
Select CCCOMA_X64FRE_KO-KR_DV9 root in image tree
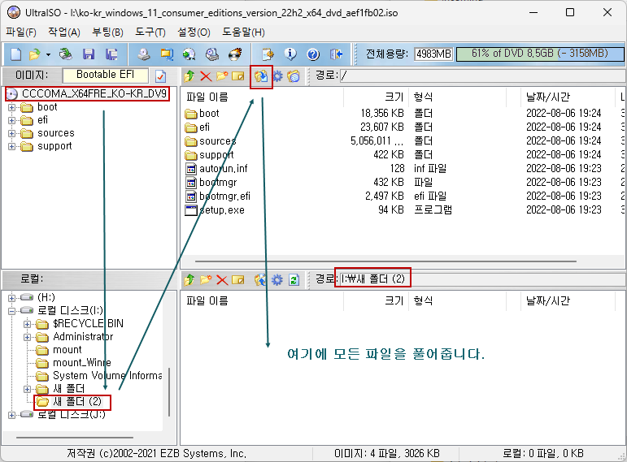click(94, 94)
